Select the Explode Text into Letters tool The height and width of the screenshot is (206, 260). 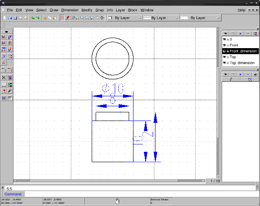click(3, 98)
